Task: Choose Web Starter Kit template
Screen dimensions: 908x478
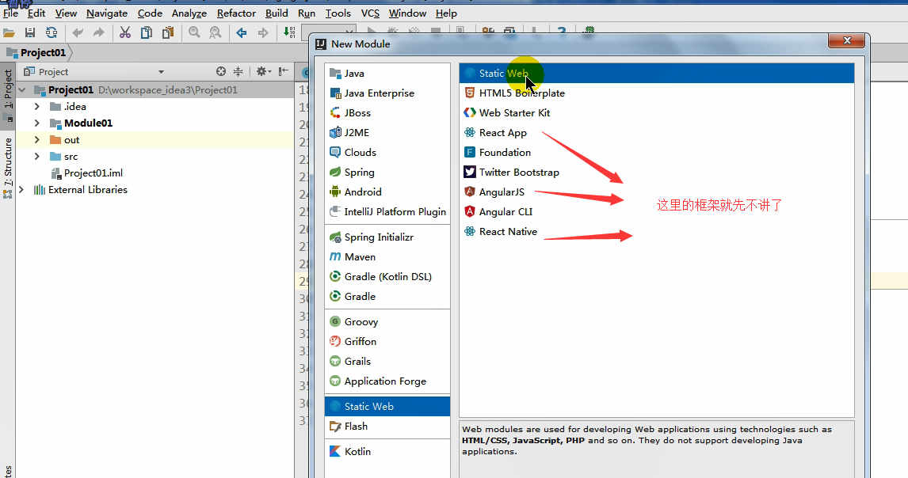Action: (657, 113)
